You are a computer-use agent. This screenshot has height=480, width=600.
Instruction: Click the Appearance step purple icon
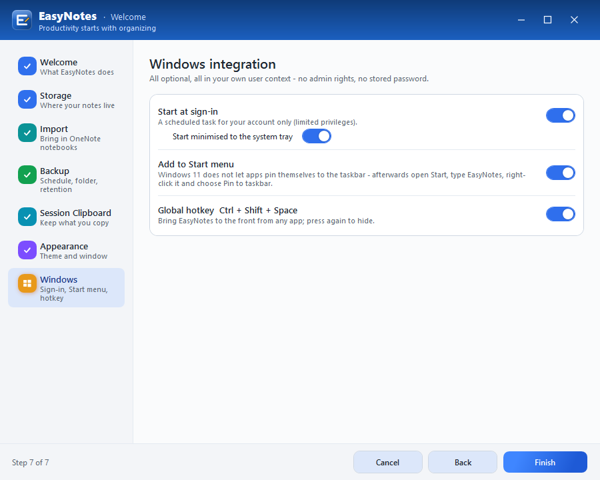27,250
